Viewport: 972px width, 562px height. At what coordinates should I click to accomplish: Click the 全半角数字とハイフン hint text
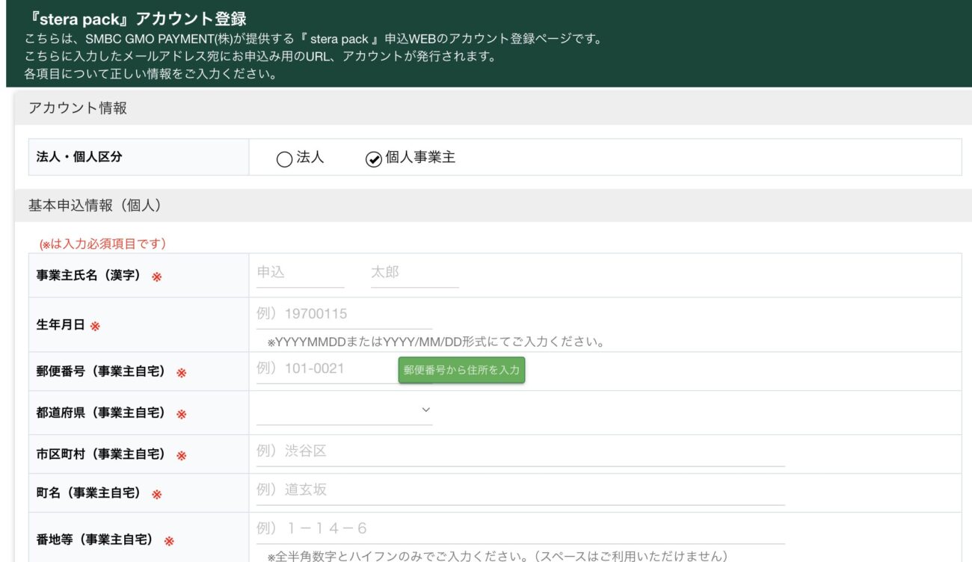(x=497, y=556)
